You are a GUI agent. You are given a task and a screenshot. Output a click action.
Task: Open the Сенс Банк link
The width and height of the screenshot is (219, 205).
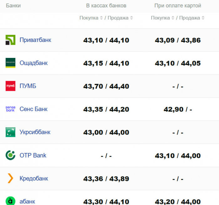[x=33, y=109]
